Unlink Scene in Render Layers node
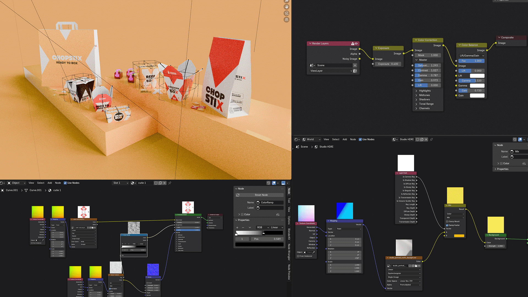Viewport: 528px width, 297px height. 355,65
